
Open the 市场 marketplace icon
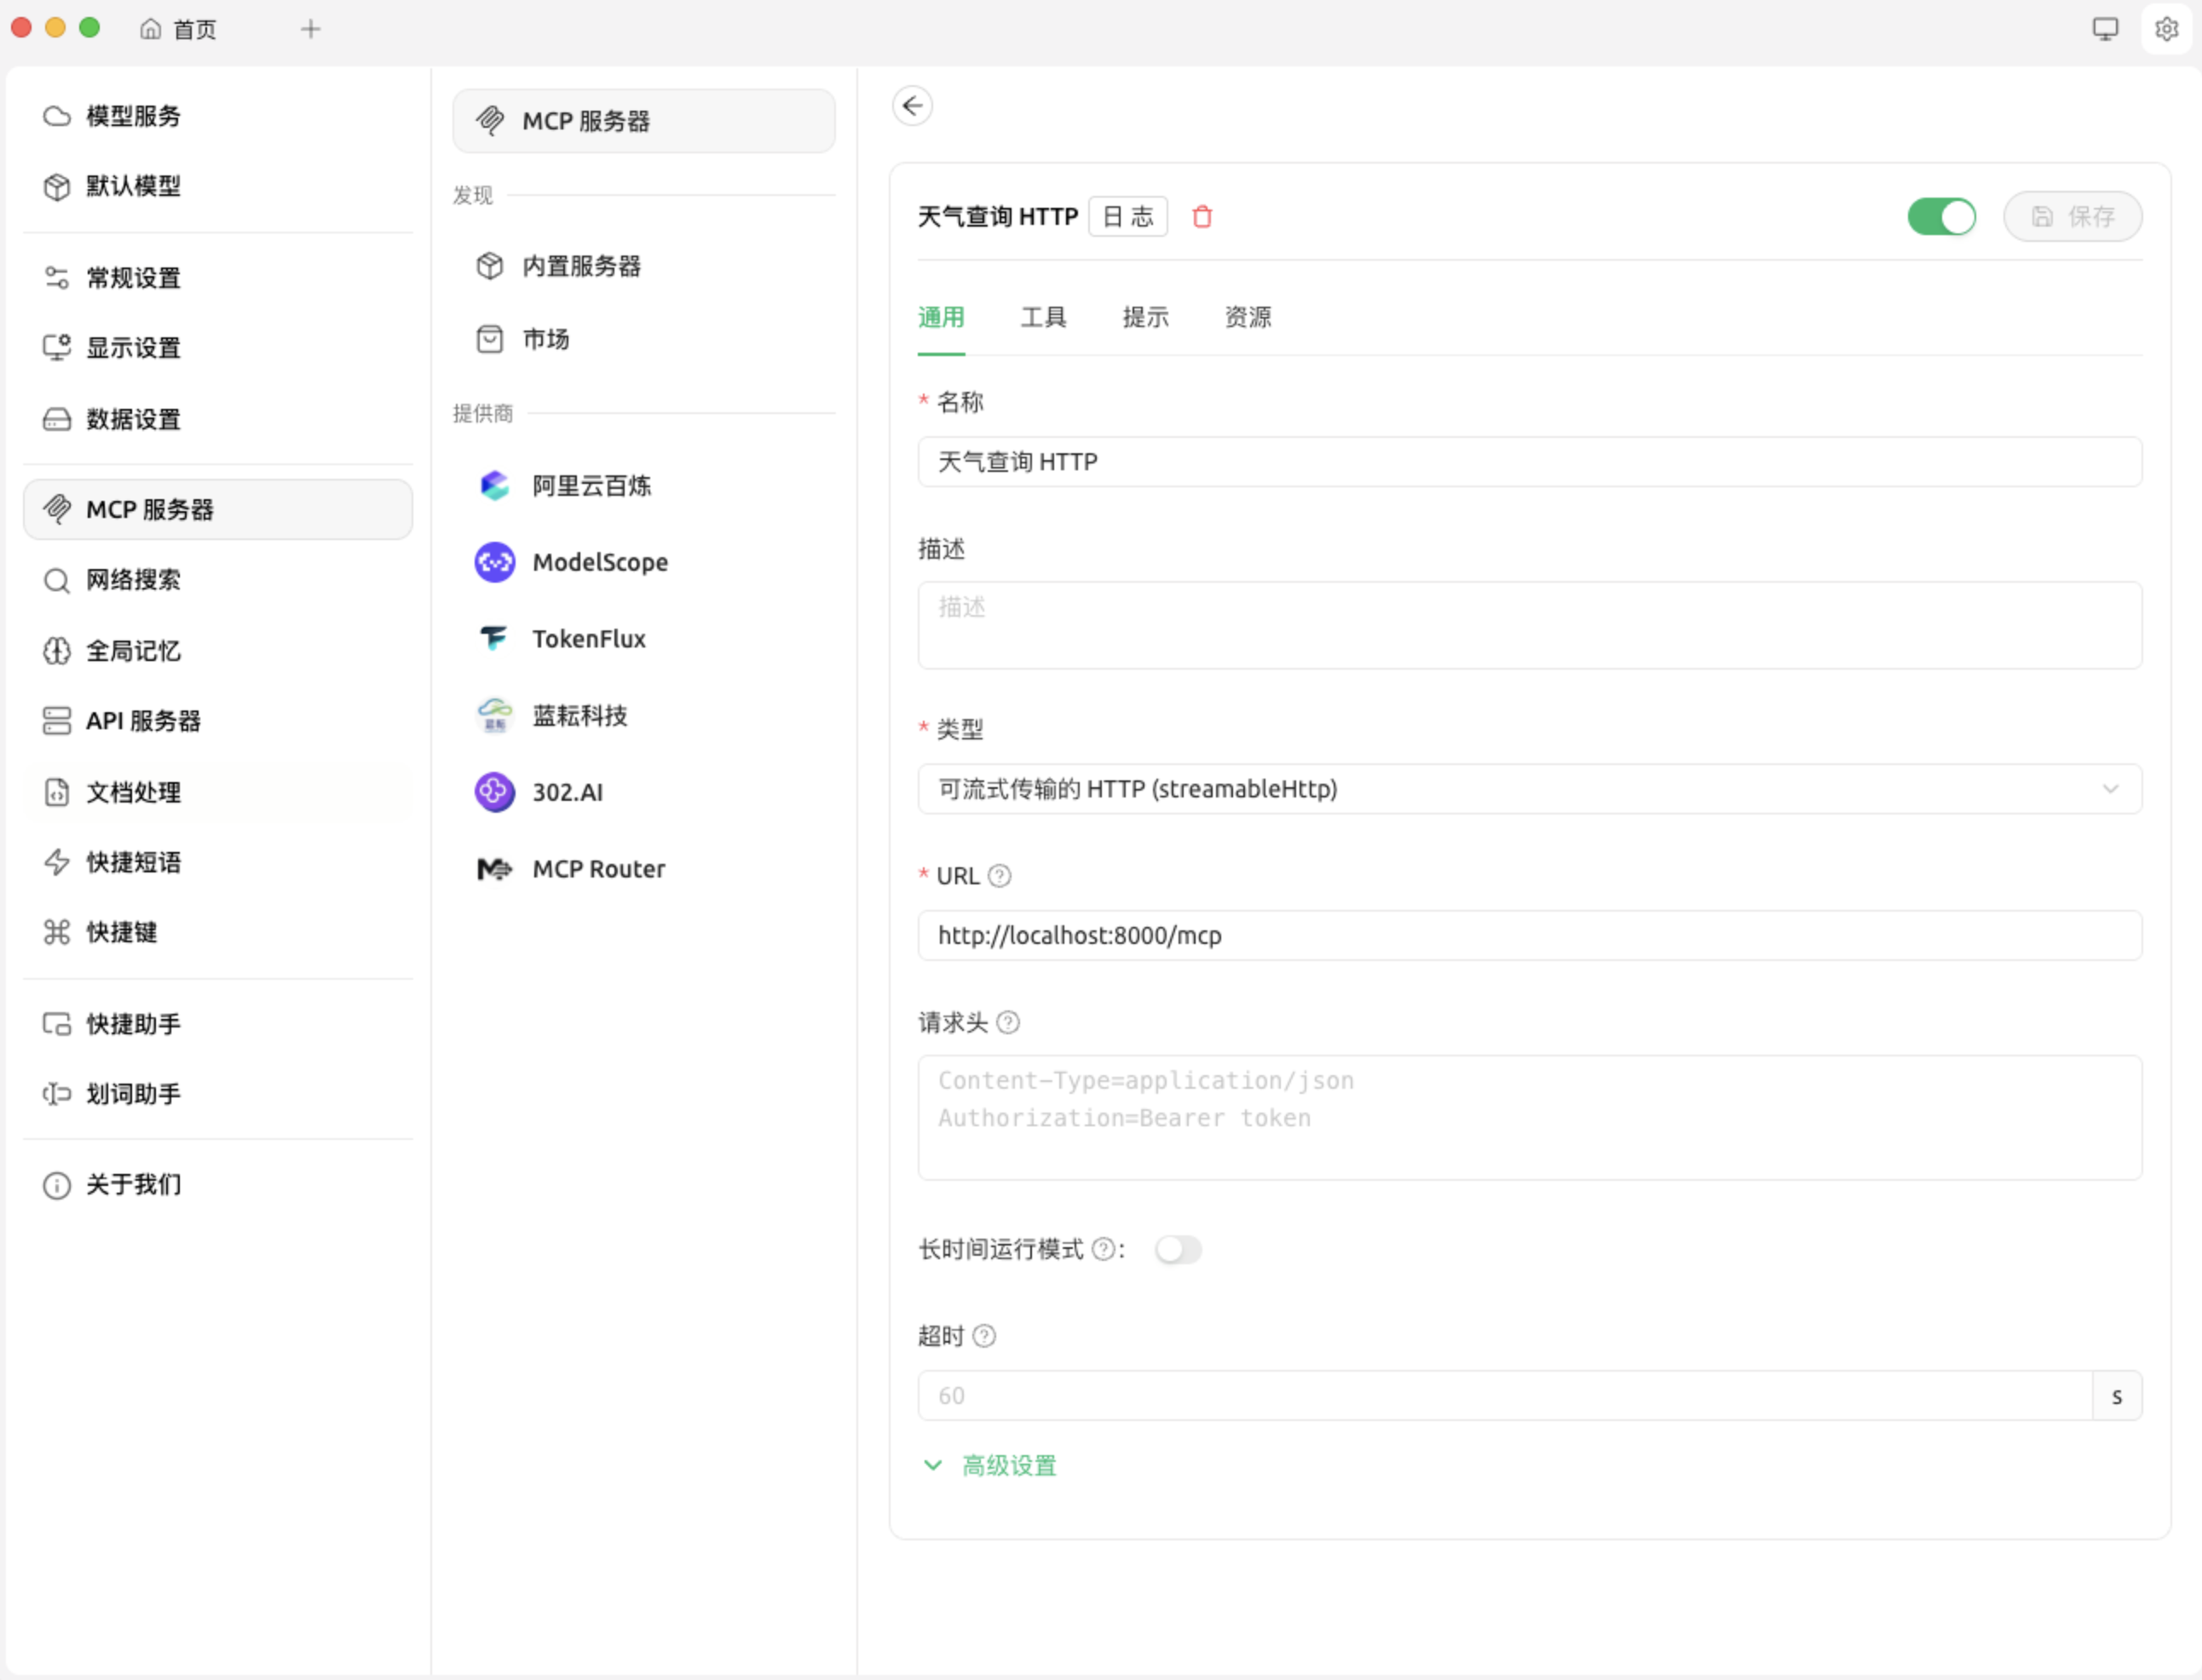pyautogui.click(x=490, y=339)
